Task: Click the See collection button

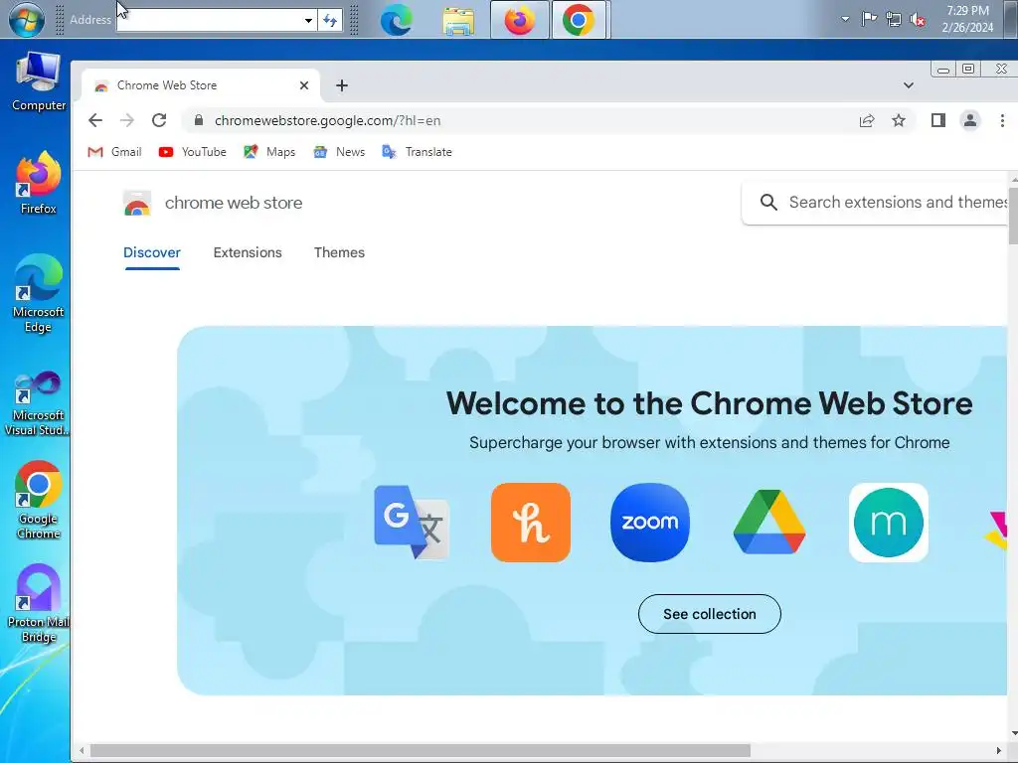Action: 710,614
